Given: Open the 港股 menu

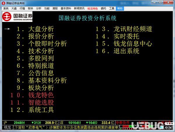Looking at the screenshot, I should pos(55,8).
